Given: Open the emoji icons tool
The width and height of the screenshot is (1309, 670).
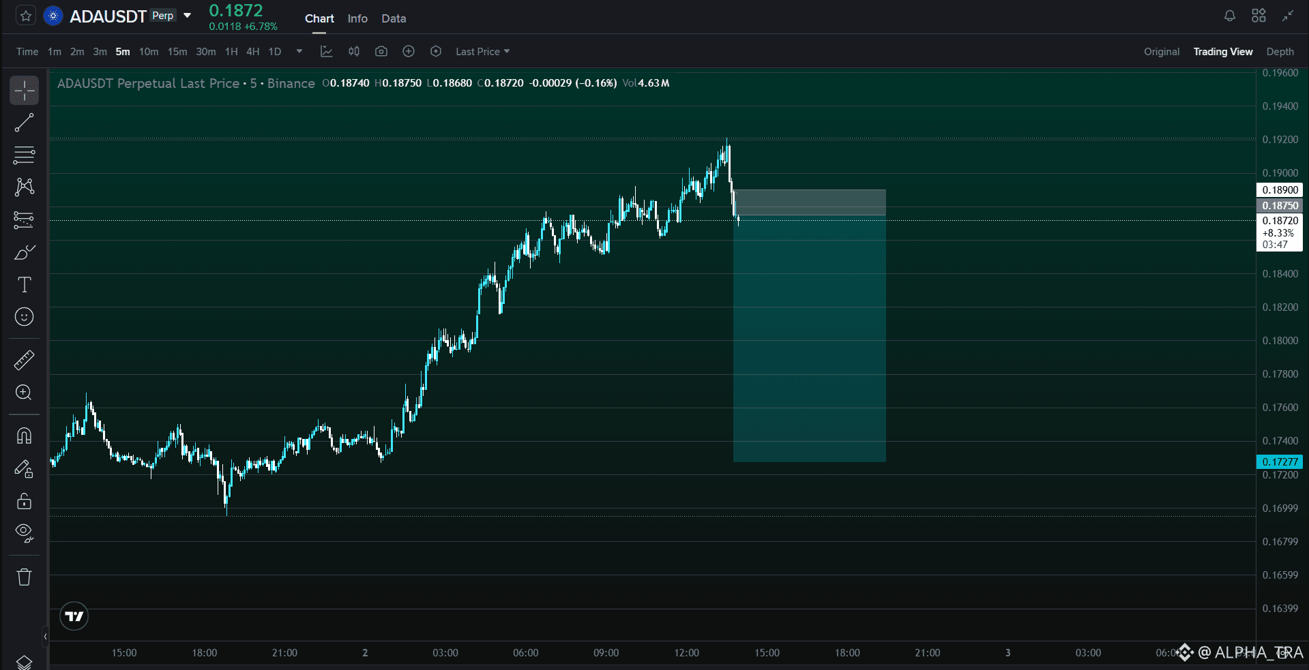Looking at the screenshot, I should tap(25, 317).
